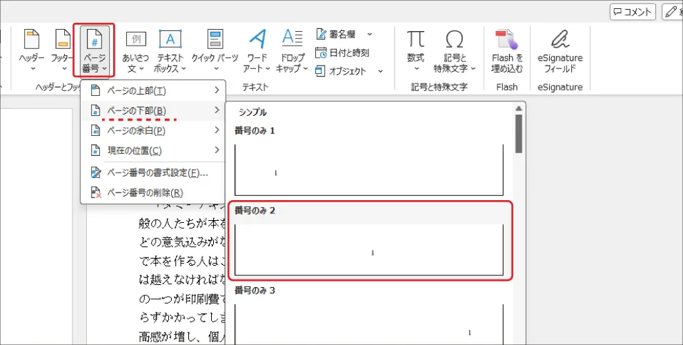
Task: Open ページの下部(B) submenu
Action: pos(153,110)
